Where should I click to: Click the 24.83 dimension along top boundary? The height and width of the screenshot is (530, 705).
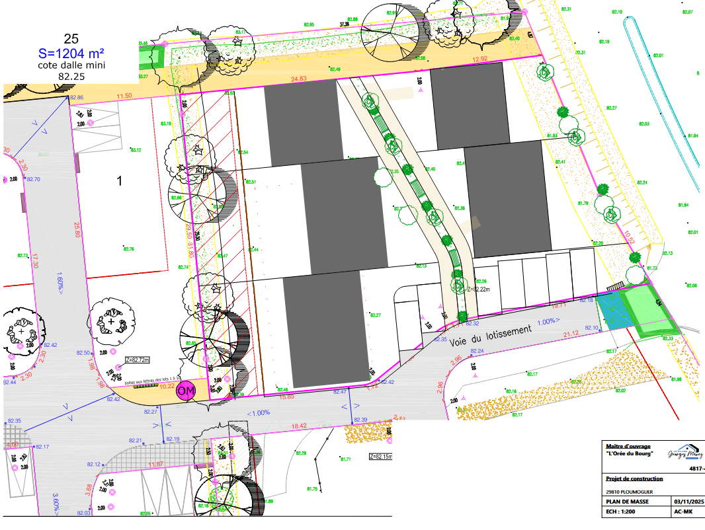(x=299, y=79)
